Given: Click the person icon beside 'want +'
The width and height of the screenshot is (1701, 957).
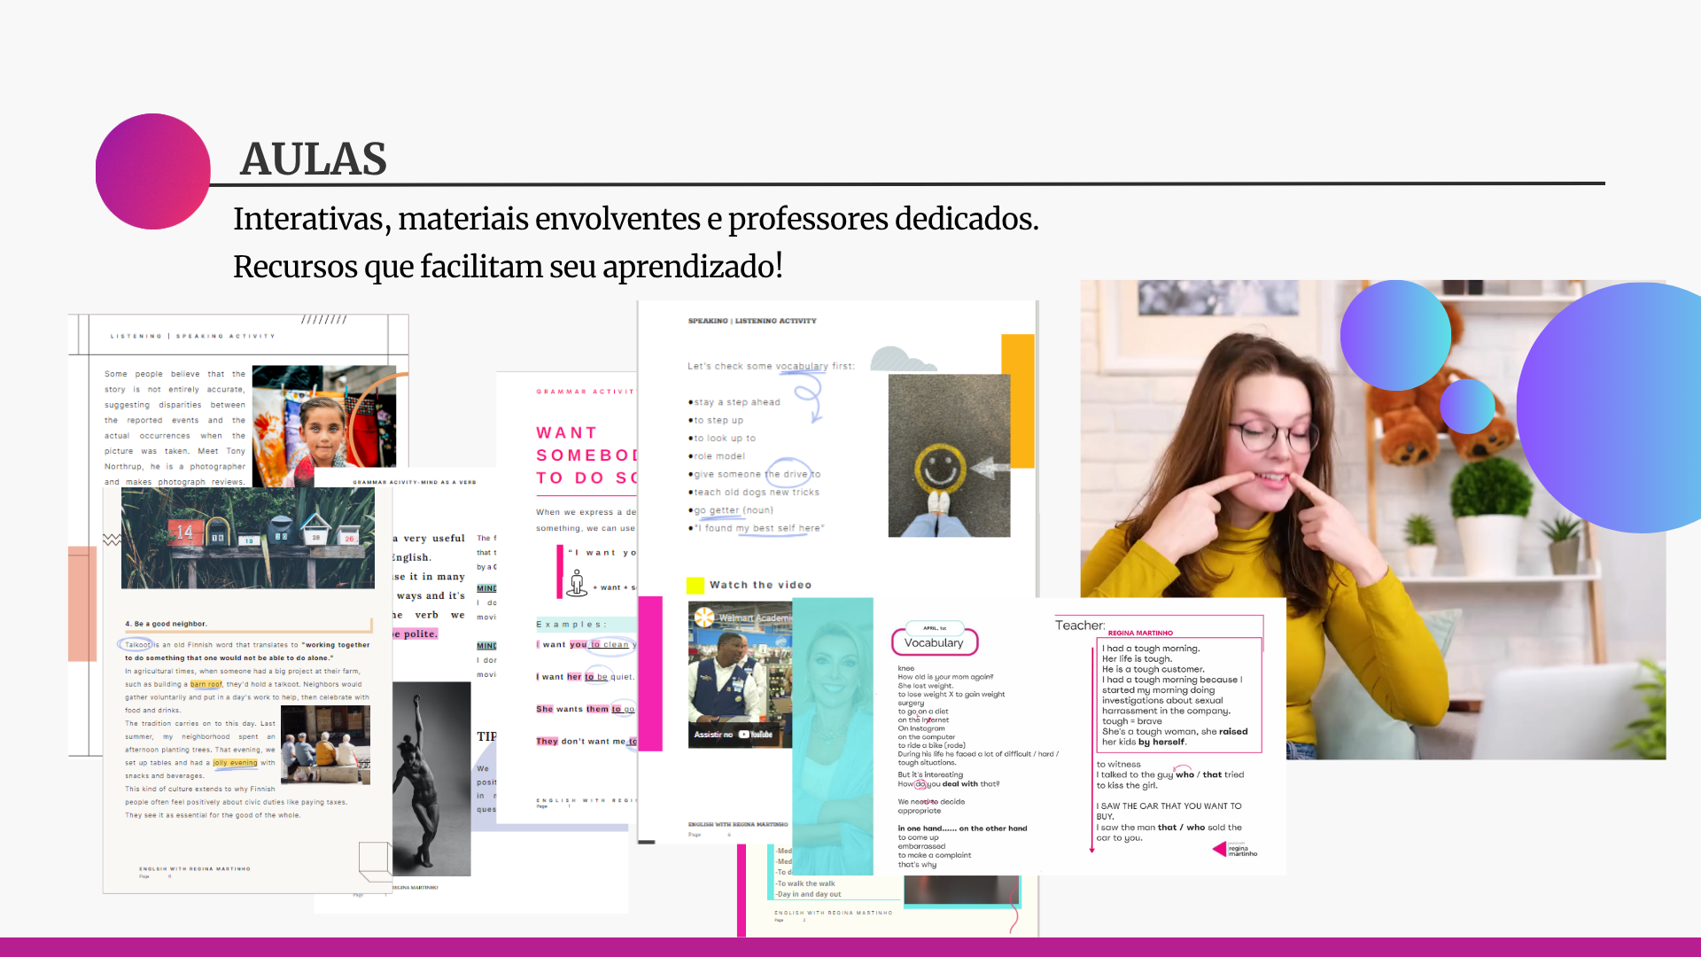Looking at the screenshot, I should 577,583.
